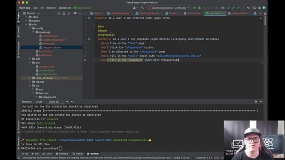Open the Problems tool window tab
The height and width of the screenshot is (160, 285).
pyautogui.click(x=62, y=154)
